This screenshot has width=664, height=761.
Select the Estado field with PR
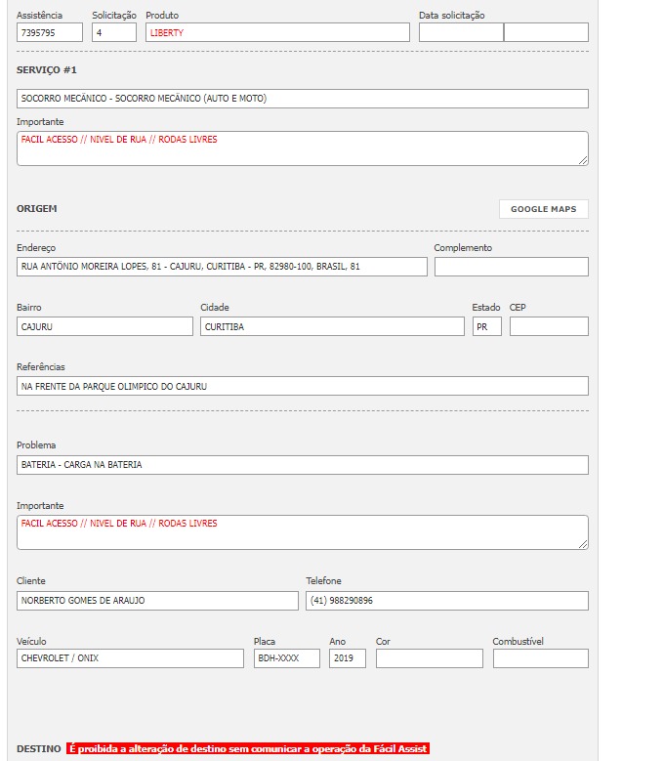486,326
